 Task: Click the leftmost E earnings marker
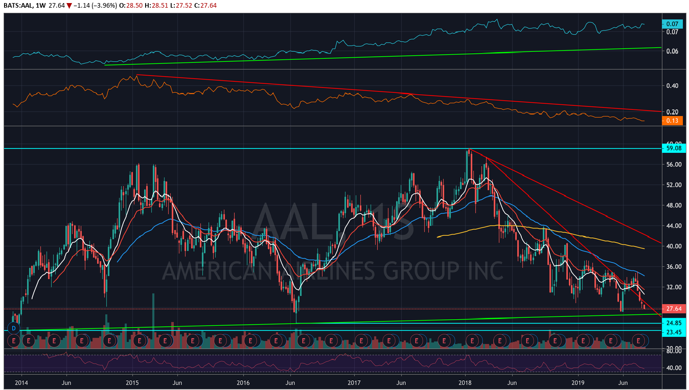tap(15, 339)
